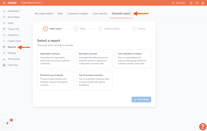Pick the Top 25 overdue customers report
This screenshot has width=207, height=131.
pyautogui.click(x=94, y=80)
